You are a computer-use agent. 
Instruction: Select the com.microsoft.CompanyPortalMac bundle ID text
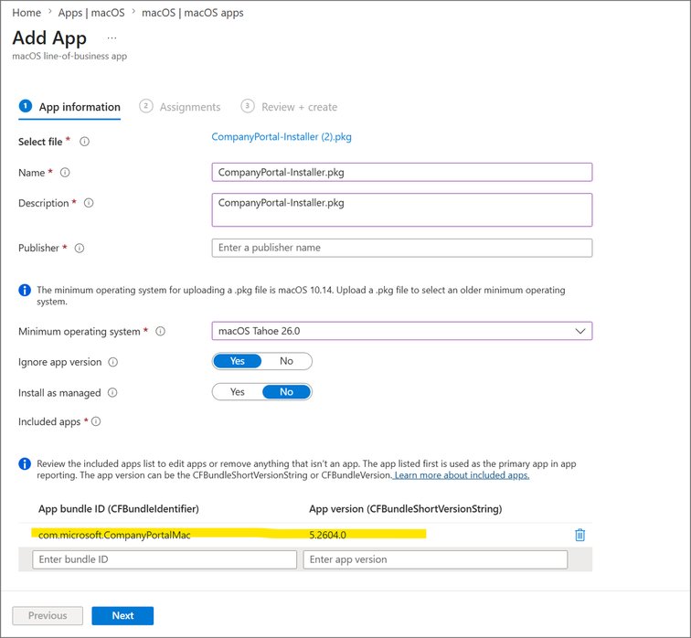click(x=114, y=535)
